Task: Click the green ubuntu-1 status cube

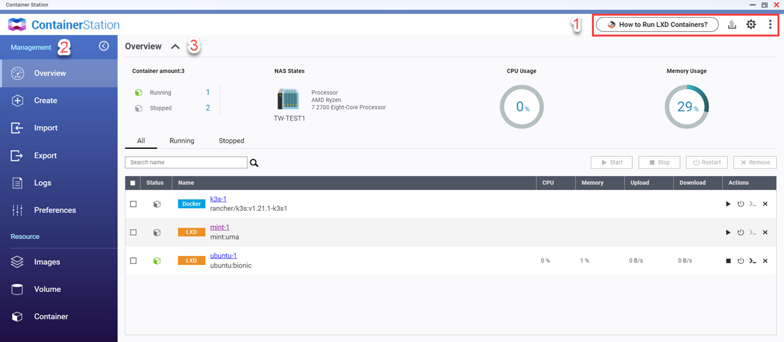Action: [157, 260]
